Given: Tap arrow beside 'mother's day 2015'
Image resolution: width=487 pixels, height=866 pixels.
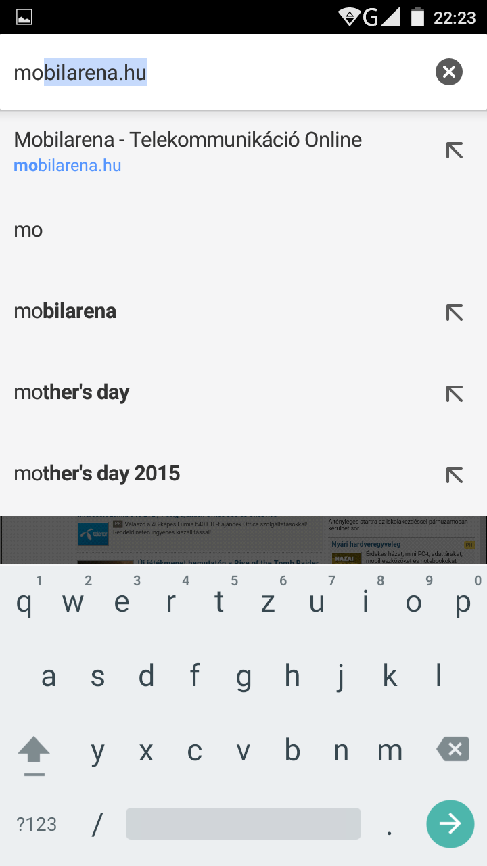Looking at the screenshot, I should 454,474.
